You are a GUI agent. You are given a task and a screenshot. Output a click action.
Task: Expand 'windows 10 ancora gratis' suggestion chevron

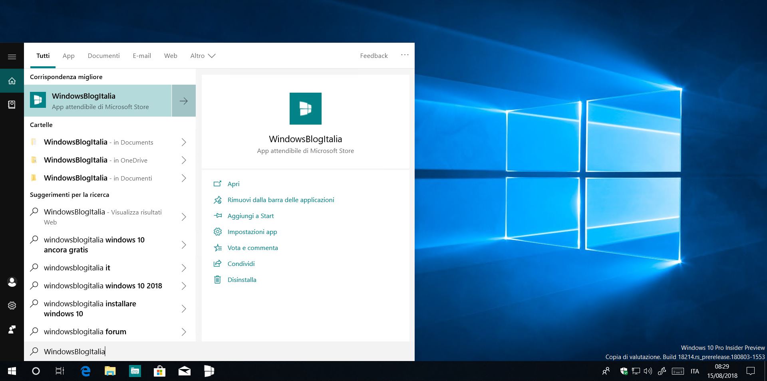coord(184,245)
